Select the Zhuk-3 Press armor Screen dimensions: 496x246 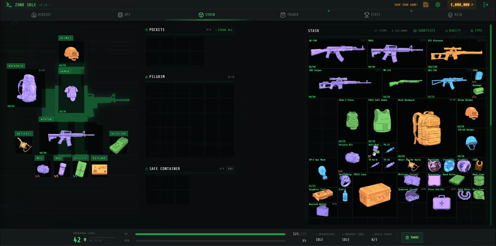pyautogui.click(x=352, y=120)
